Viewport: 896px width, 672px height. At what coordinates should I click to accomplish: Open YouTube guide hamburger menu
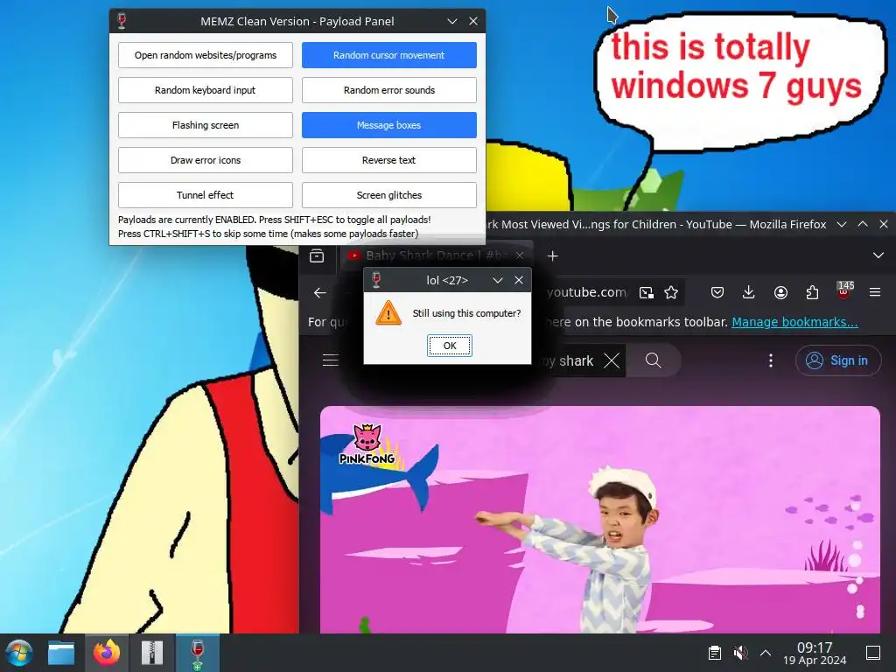330,360
